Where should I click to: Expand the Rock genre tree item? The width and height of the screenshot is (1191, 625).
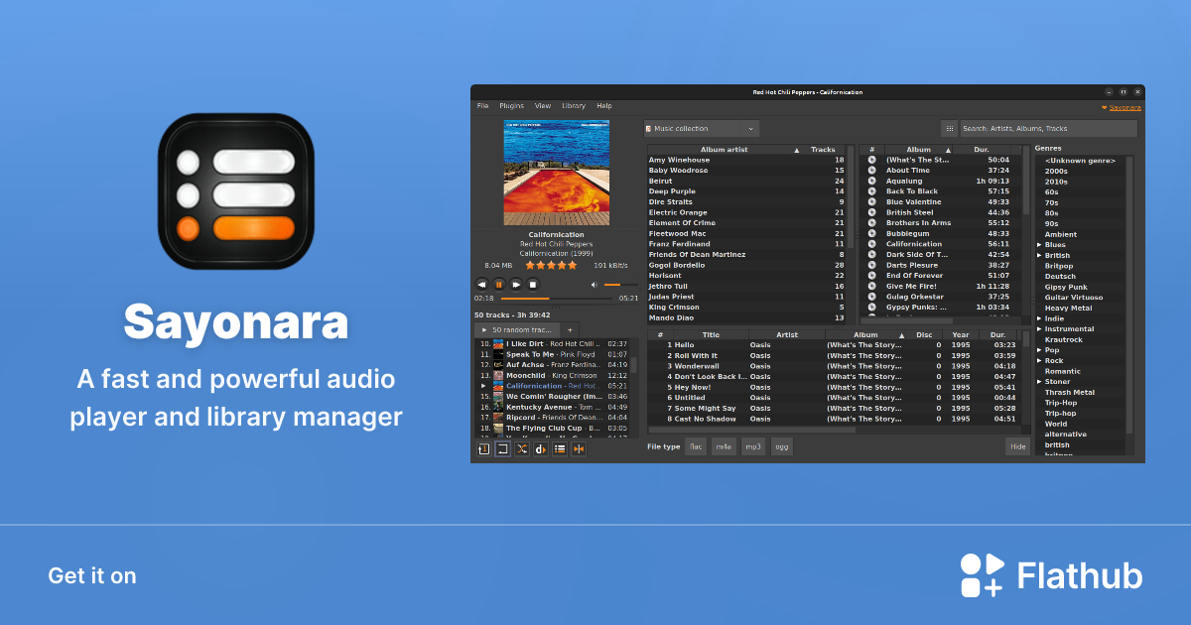pyautogui.click(x=1039, y=361)
